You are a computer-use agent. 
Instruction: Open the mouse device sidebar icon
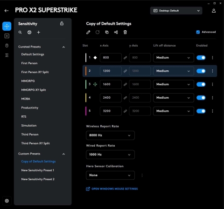7,46
